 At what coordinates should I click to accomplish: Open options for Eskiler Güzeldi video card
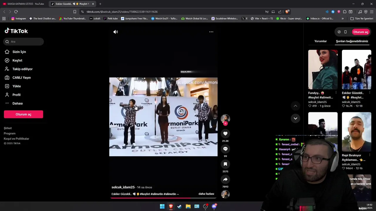pos(370,93)
